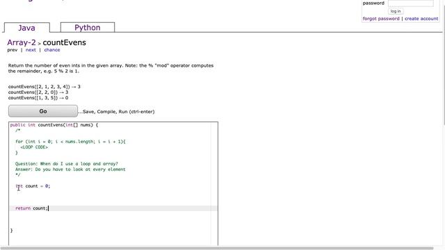
Task: Switch to the Python tab
Action: [88, 27]
